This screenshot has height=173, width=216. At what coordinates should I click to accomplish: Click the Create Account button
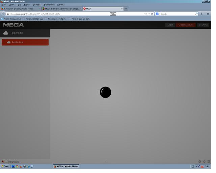coord(186,25)
